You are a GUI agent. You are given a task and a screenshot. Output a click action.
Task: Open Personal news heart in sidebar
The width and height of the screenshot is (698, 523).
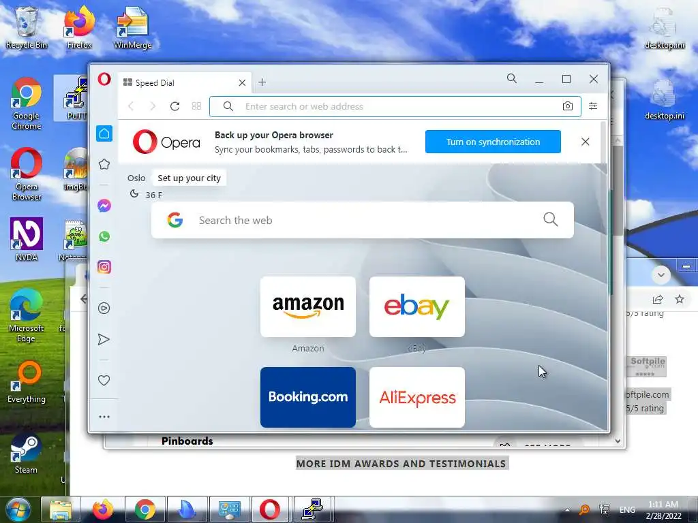(x=104, y=380)
